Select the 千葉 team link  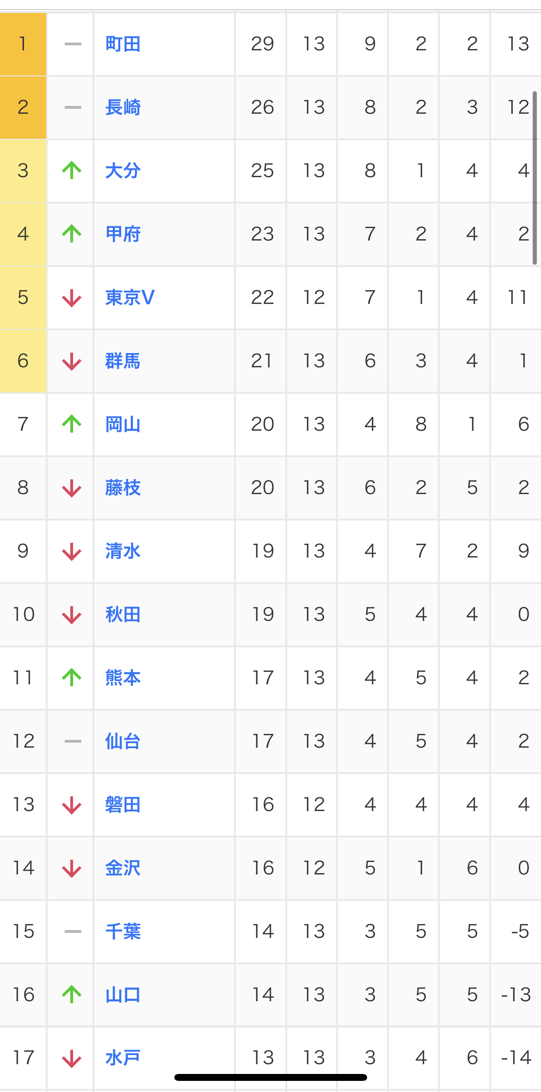coord(123,931)
